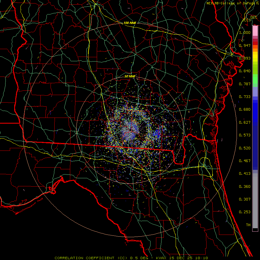Screen dimensions: 260x260
Task: Click the 0.307 scale value
Action: [245, 199]
